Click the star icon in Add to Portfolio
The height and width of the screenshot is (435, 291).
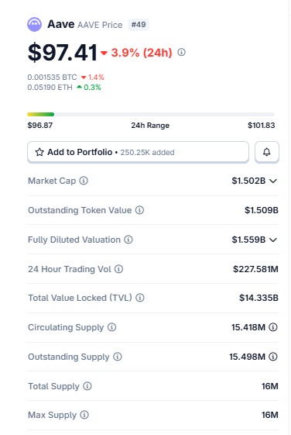(39, 152)
